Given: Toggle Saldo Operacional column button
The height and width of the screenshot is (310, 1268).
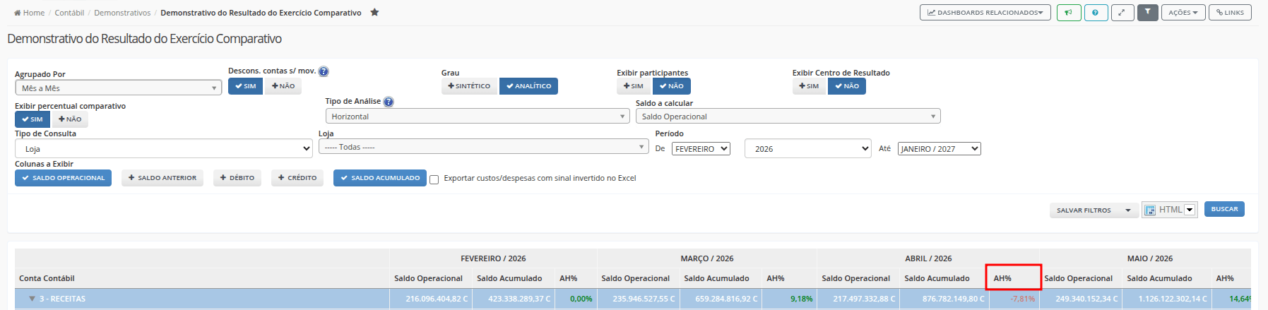Looking at the screenshot, I should tap(63, 178).
